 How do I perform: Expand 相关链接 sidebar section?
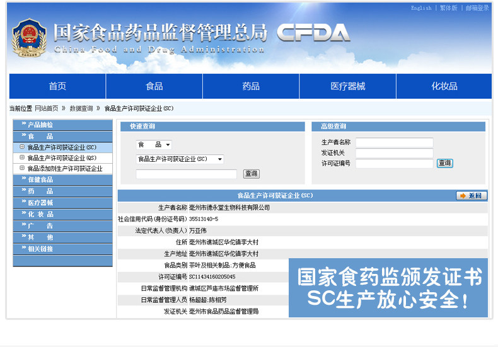[62, 249]
